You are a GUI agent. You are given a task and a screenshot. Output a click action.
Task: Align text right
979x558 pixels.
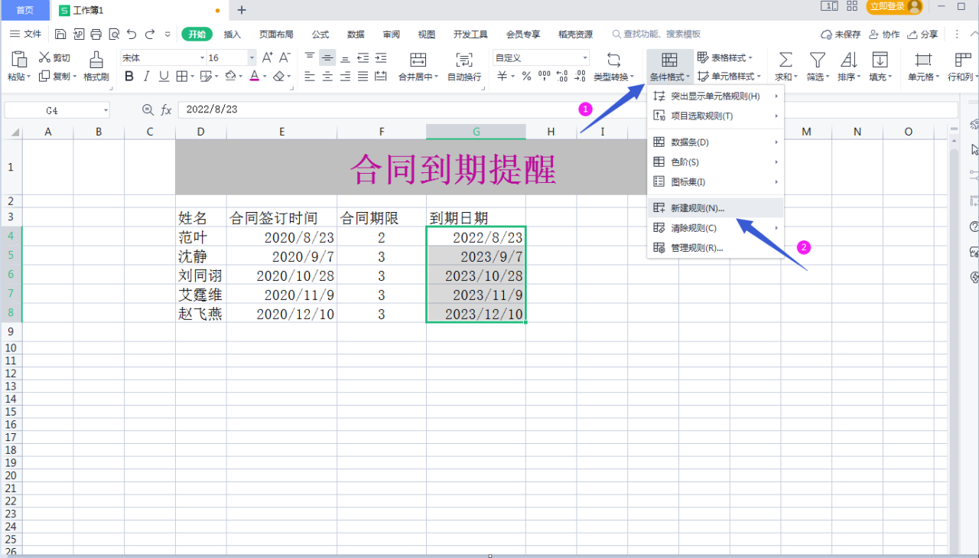point(345,77)
